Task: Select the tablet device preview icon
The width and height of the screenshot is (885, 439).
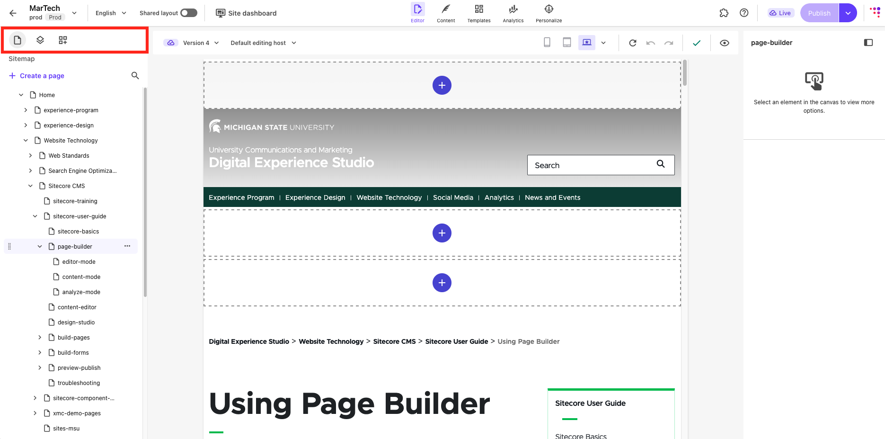Action: [567, 43]
